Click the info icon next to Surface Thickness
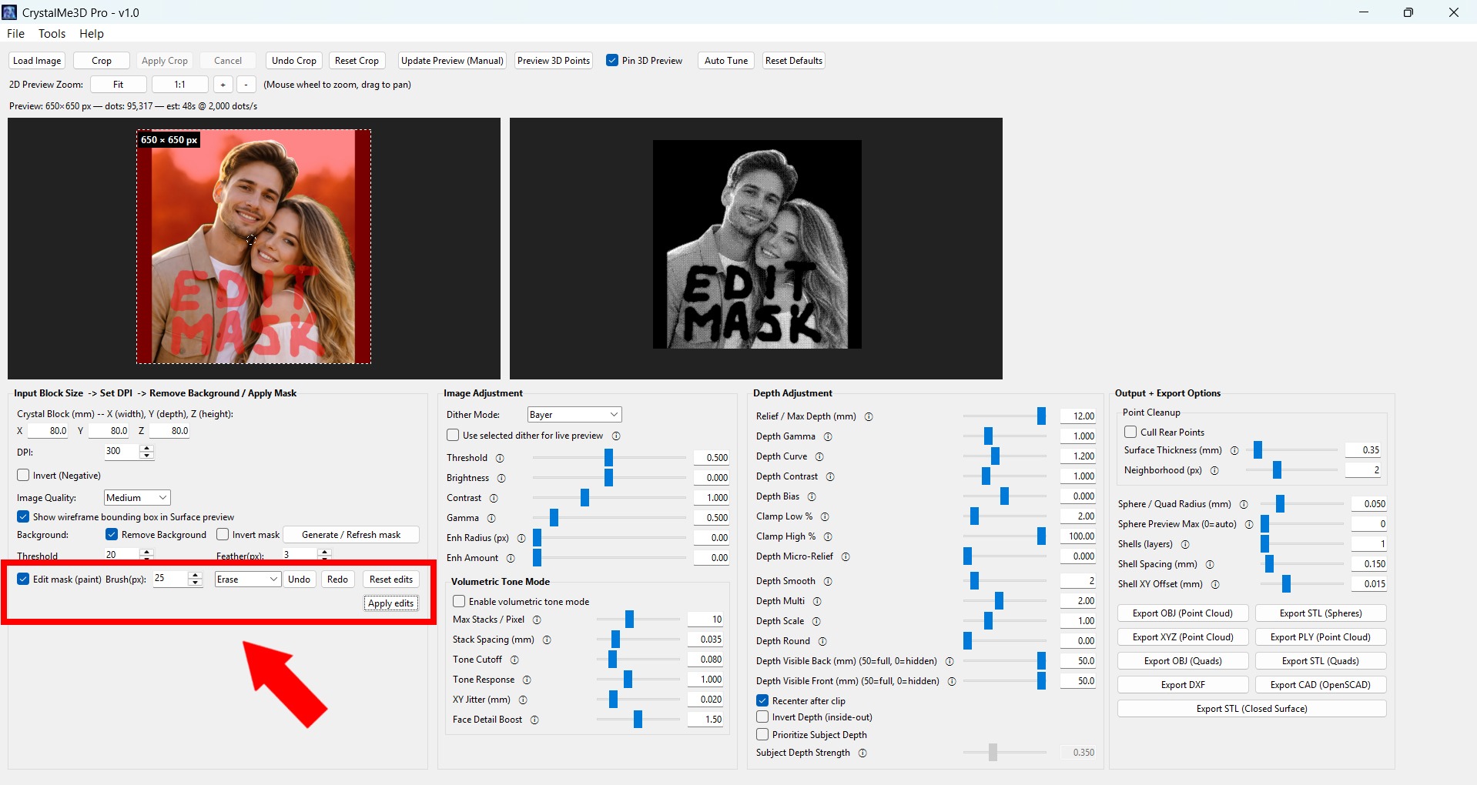Screen dimensions: 1477x785 (x=1234, y=450)
